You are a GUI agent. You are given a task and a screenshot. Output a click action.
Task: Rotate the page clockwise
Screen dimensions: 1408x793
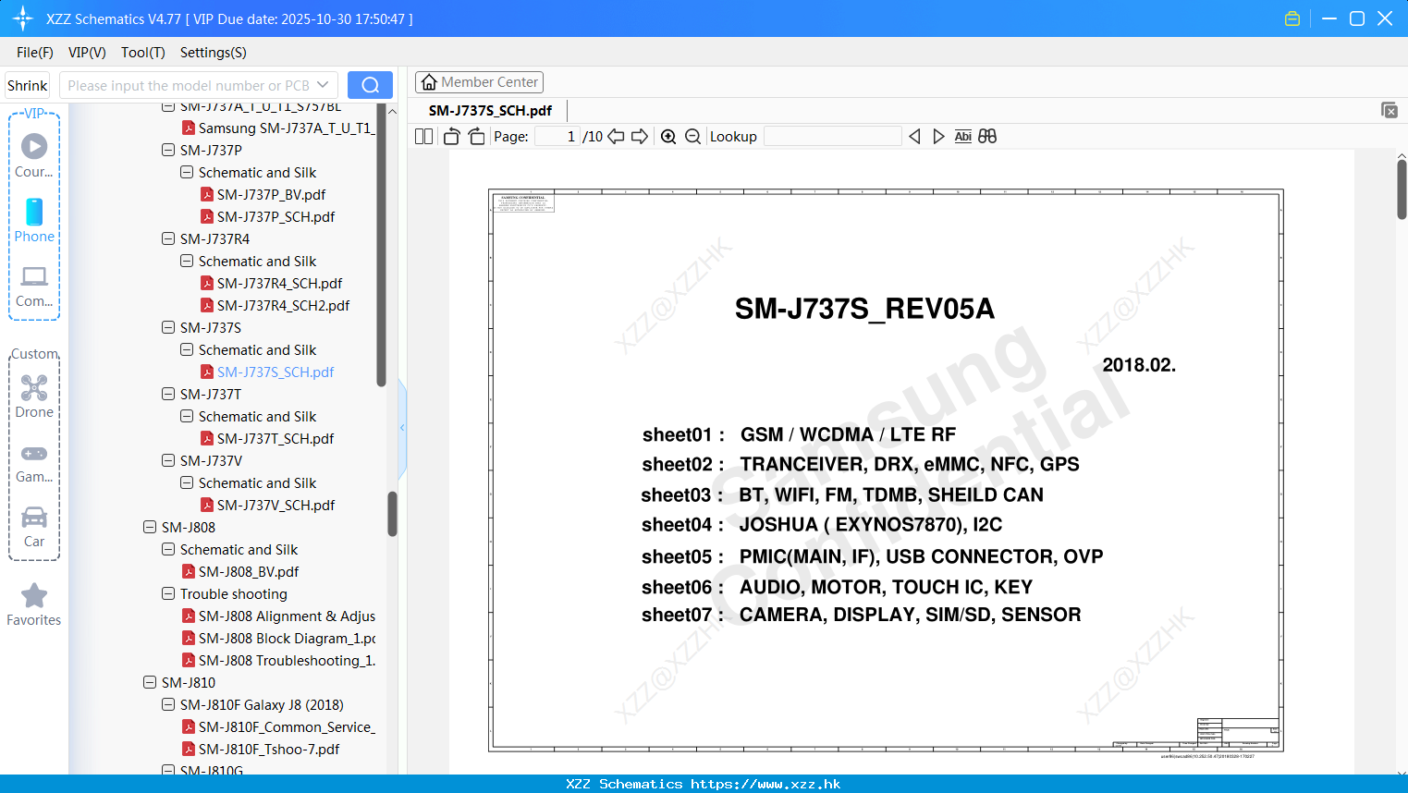(476, 137)
